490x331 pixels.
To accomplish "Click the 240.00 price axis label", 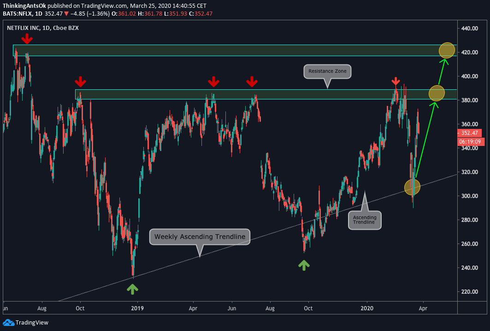I will point(470,267).
